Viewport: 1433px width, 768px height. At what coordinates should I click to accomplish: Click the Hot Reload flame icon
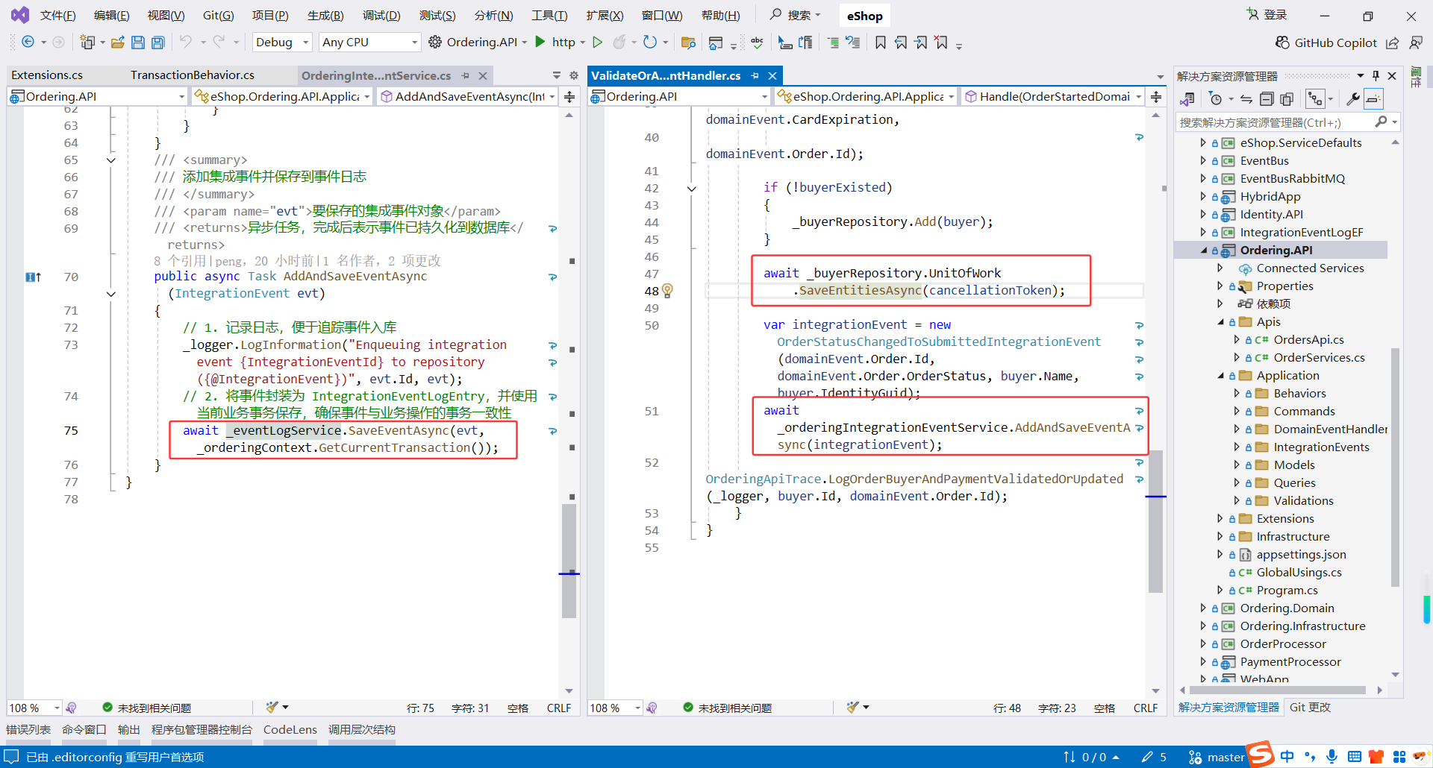[619, 43]
